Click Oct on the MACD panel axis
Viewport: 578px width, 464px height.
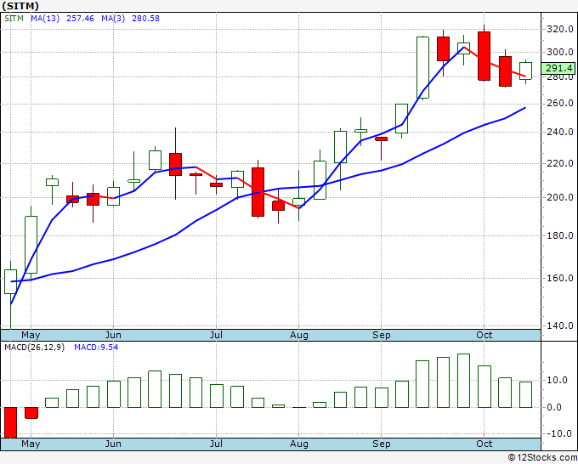484,444
